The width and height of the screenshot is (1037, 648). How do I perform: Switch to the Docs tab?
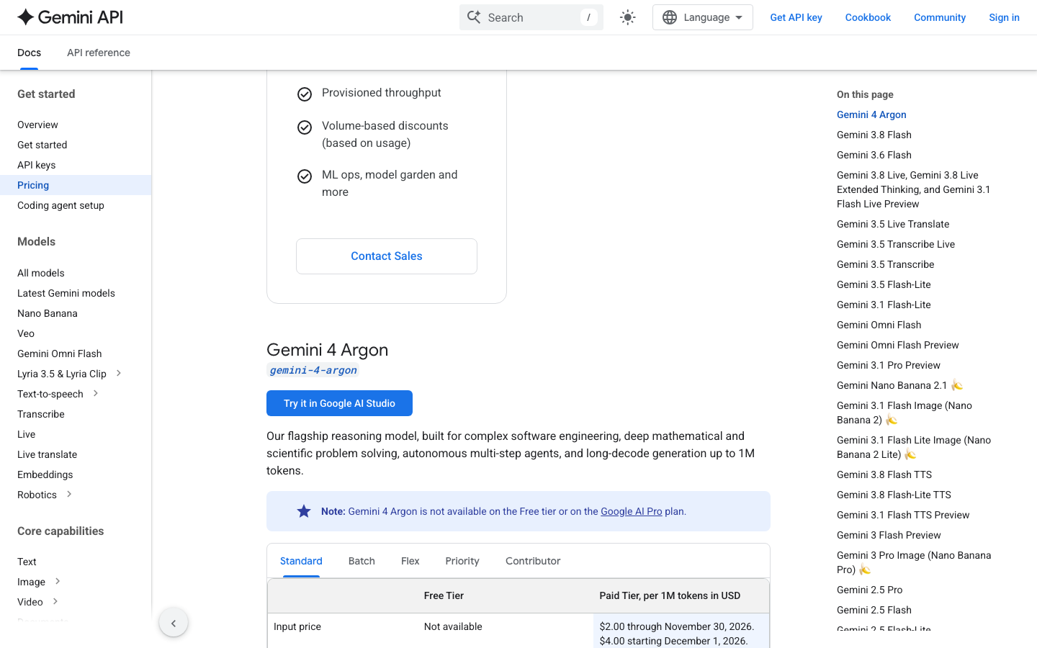(29, 53)
